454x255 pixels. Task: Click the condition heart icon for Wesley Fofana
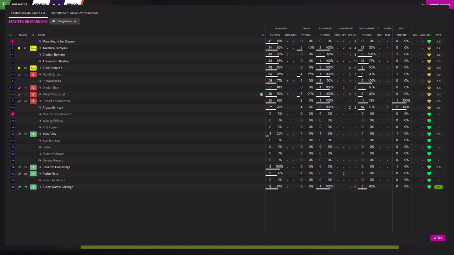[429, 121]
